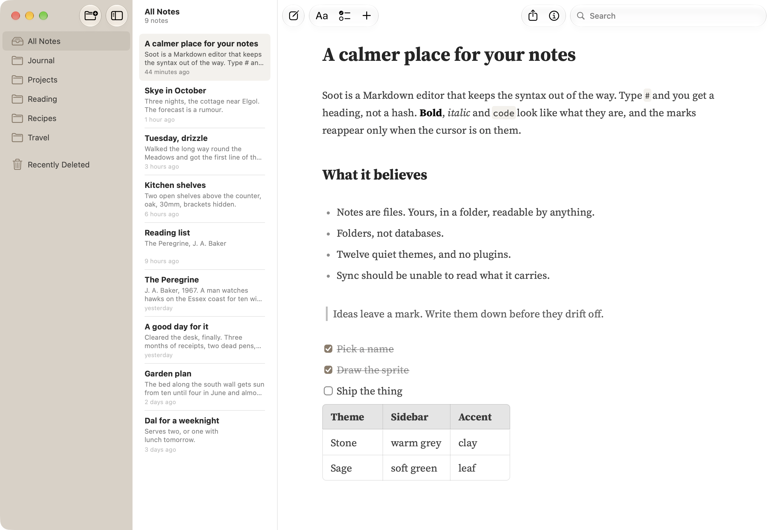Focus the Search field
The image size is (771, 530).
click(x=668, y=16)
